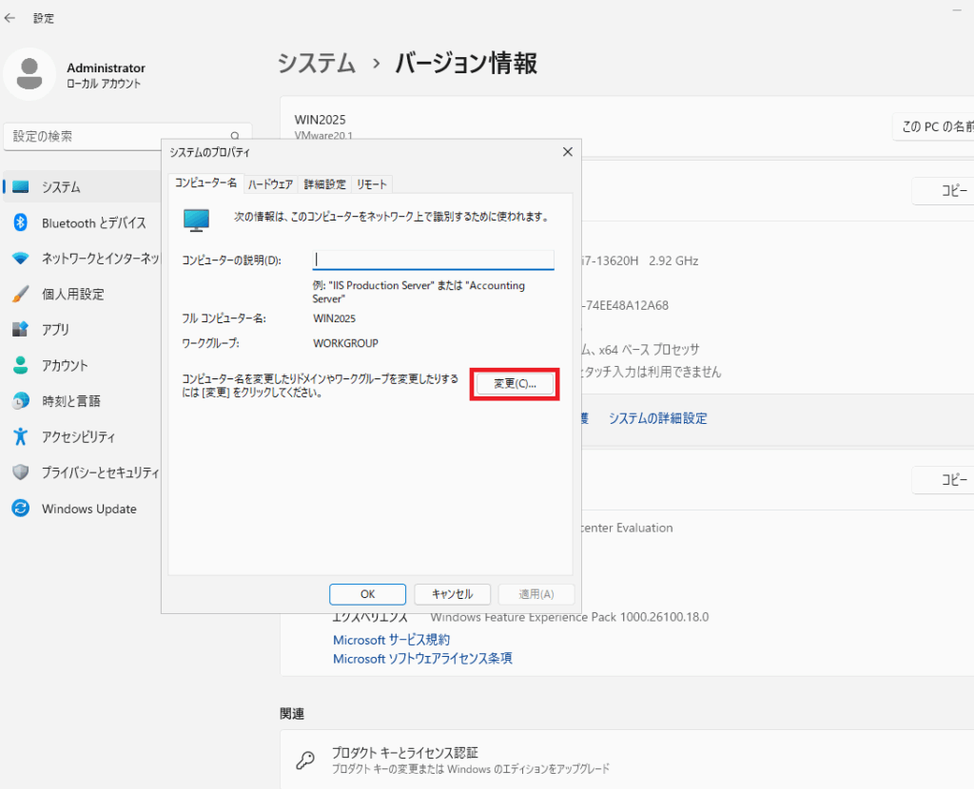
Task: Click the search magnifier in settings search
Action: tap(235, 137)
